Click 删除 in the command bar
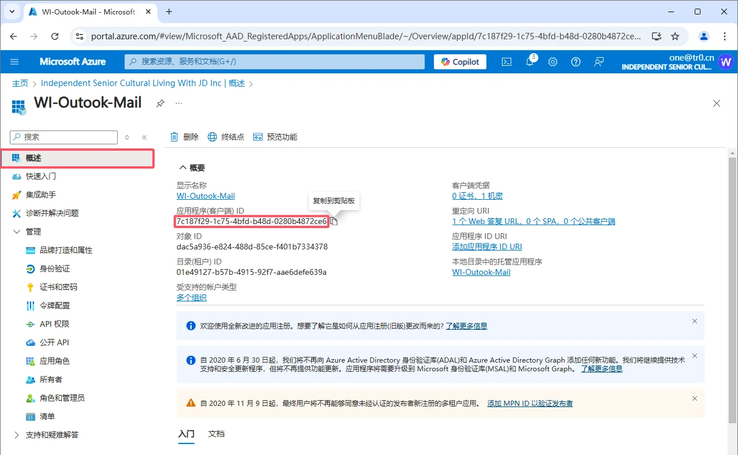The width and height of the screenshot is (738, 455). coord(185,137)
